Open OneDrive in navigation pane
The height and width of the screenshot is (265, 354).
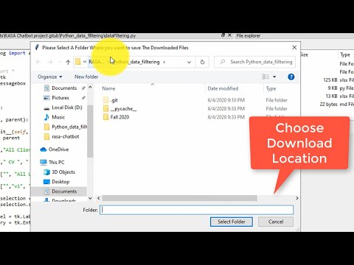(58, 149)
